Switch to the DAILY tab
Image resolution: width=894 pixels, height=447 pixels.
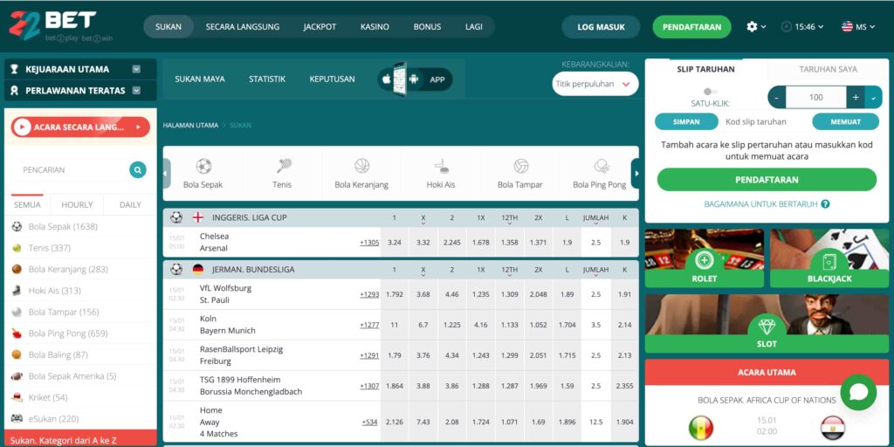(x=130, y=204)
